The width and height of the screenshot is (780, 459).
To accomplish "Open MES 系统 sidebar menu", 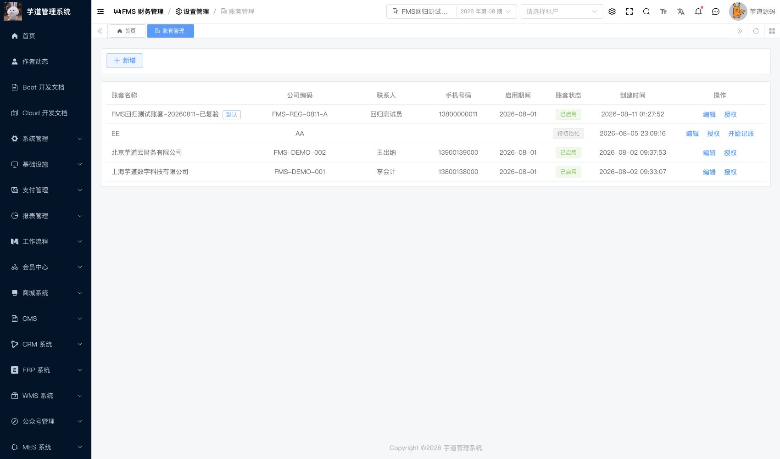I will tap(45, 447).
